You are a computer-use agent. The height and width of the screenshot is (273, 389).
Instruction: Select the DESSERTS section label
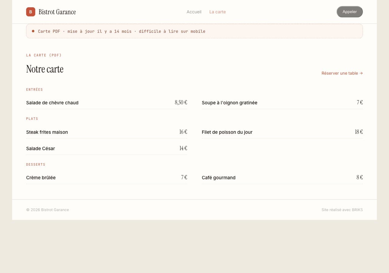36,164
